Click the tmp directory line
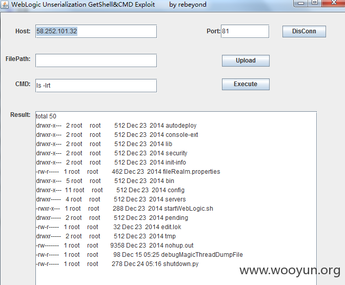345x285 pixels. point(106,236)
